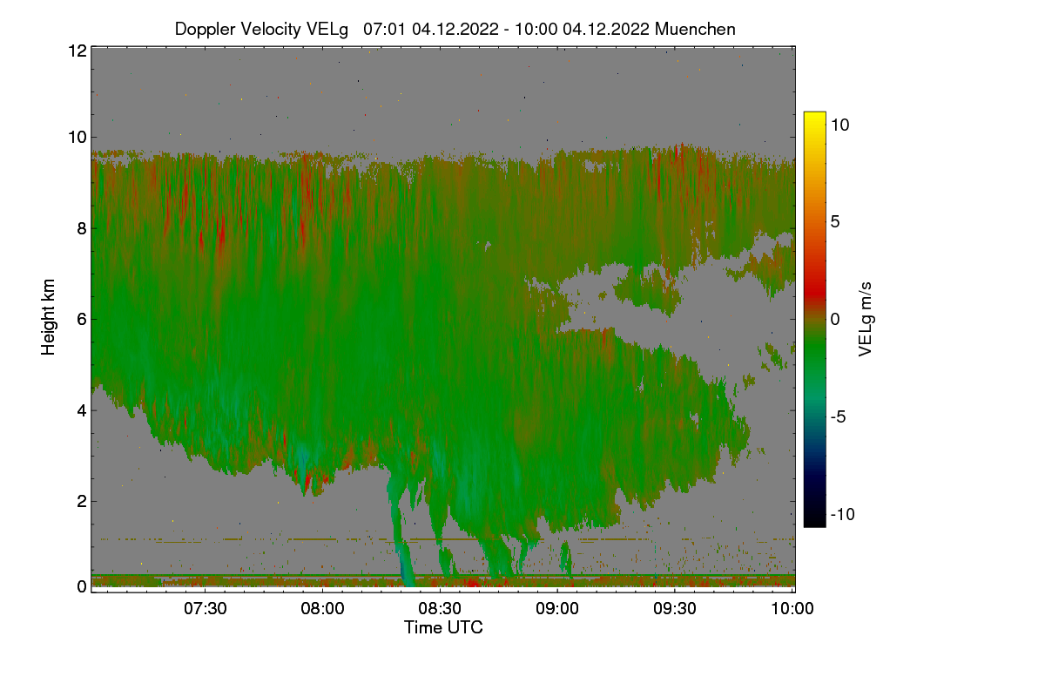Click the 'Height km' axis title
This screenshot has height=697, width=1045.
(48, 318)
